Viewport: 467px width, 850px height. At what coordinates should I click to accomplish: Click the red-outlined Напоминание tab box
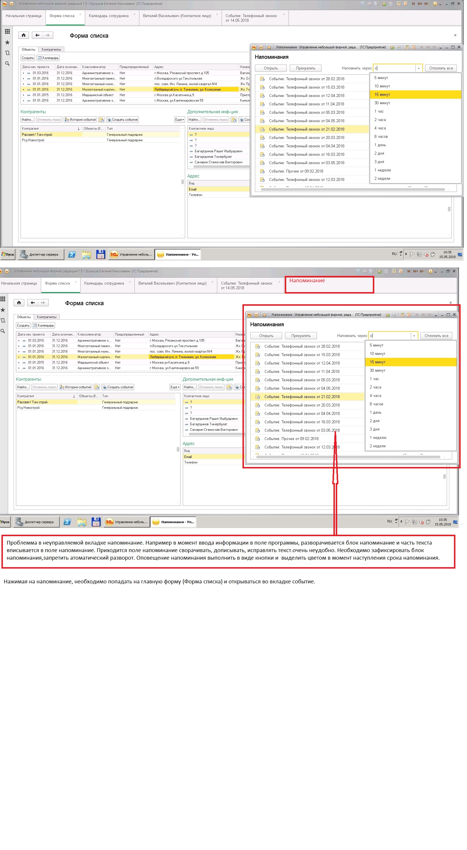point(329,284)
